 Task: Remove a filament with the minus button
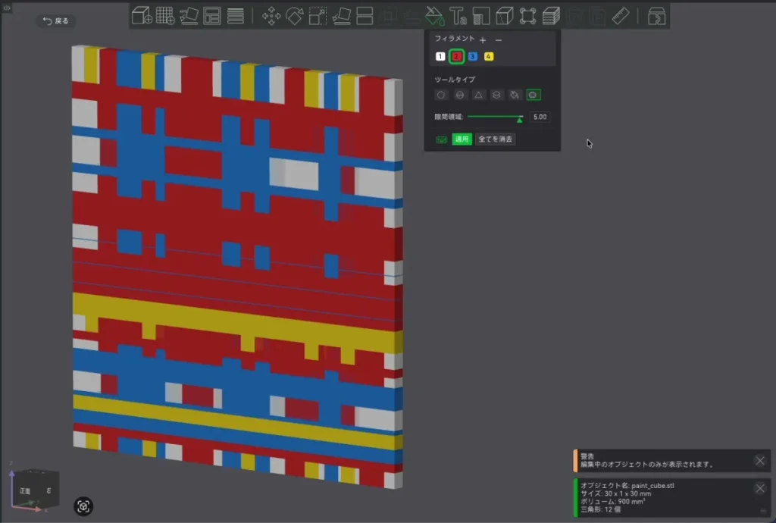(x=499, y=39)
